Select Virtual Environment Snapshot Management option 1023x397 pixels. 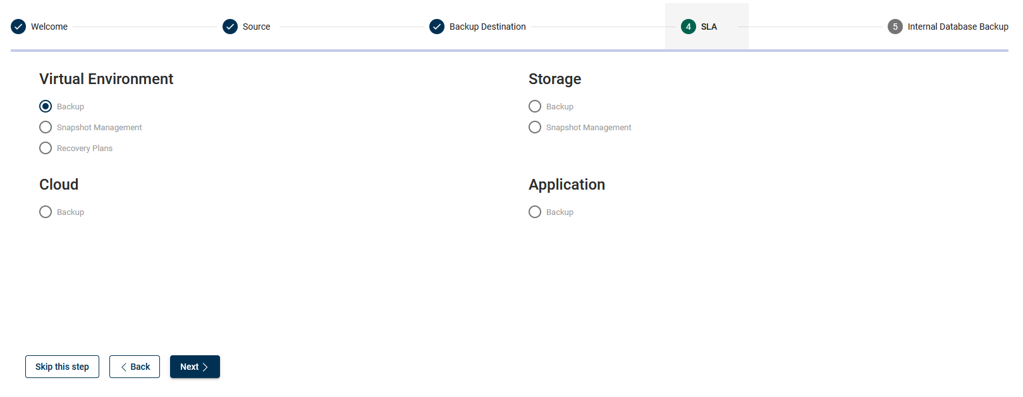(46, 127)
